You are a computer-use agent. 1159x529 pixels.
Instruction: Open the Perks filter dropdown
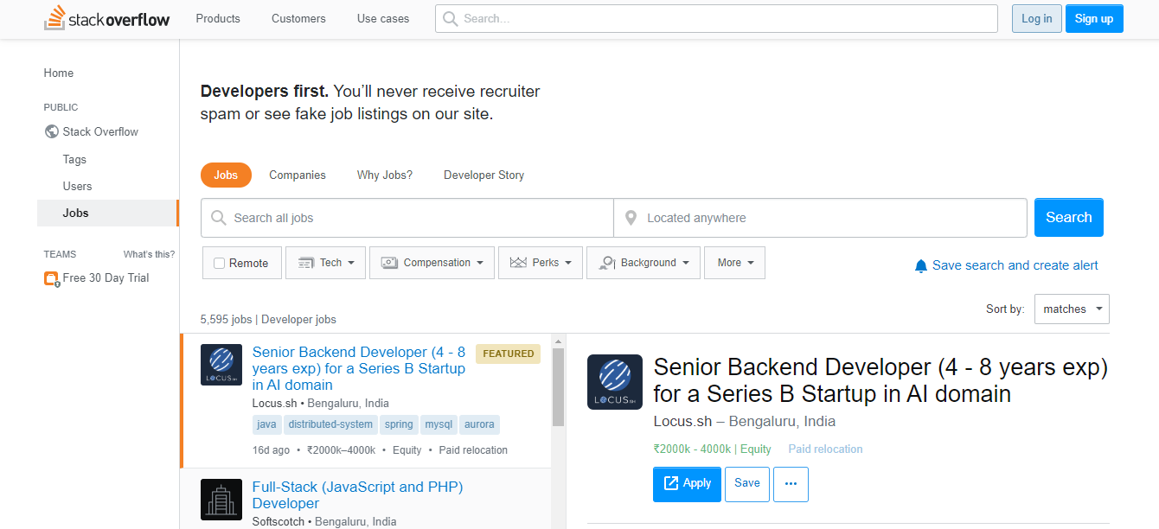pyautogui.click(x=541, y=263)
